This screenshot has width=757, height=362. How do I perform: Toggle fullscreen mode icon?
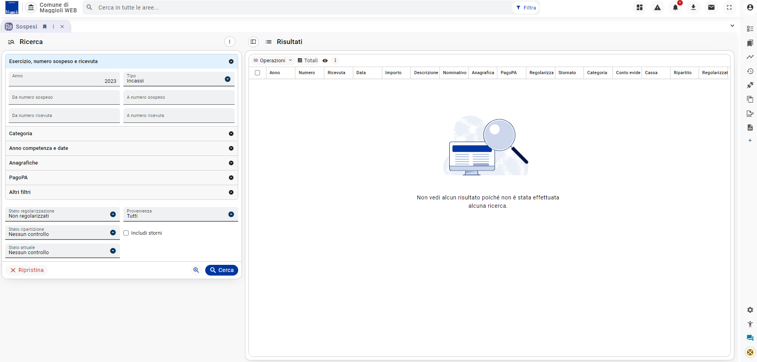coord(729,8)
